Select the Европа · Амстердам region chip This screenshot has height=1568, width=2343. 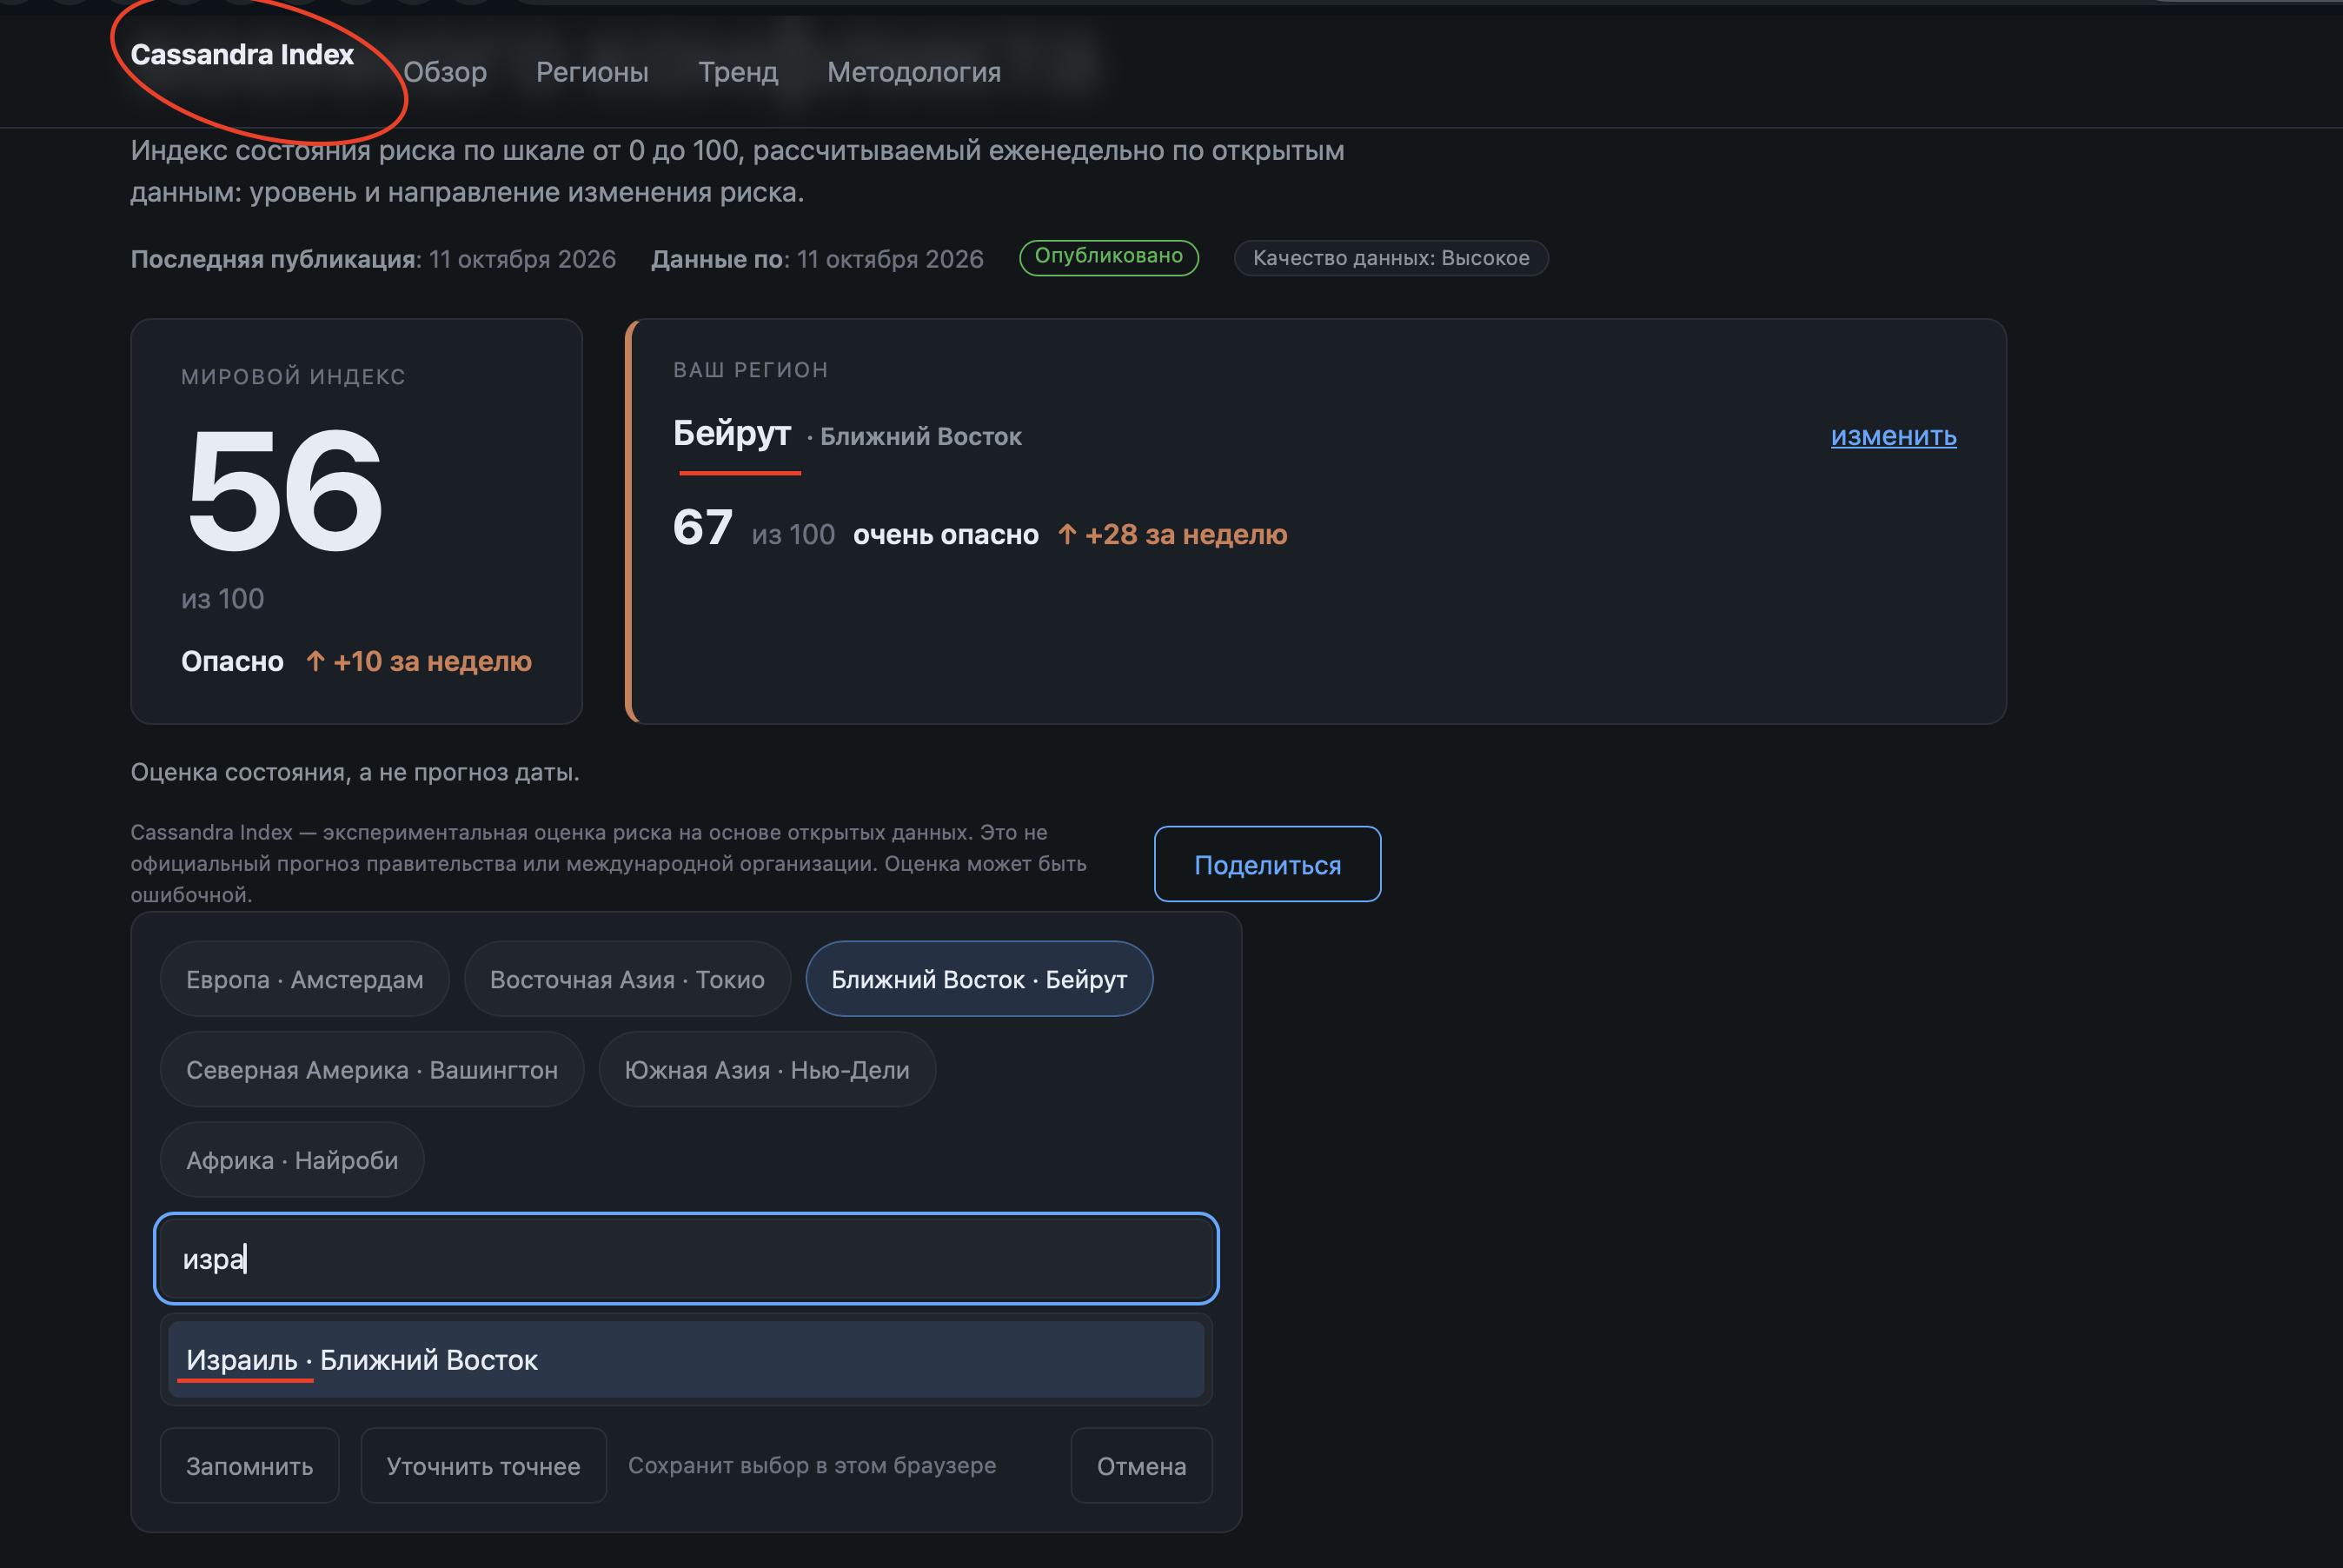point(305,979)
